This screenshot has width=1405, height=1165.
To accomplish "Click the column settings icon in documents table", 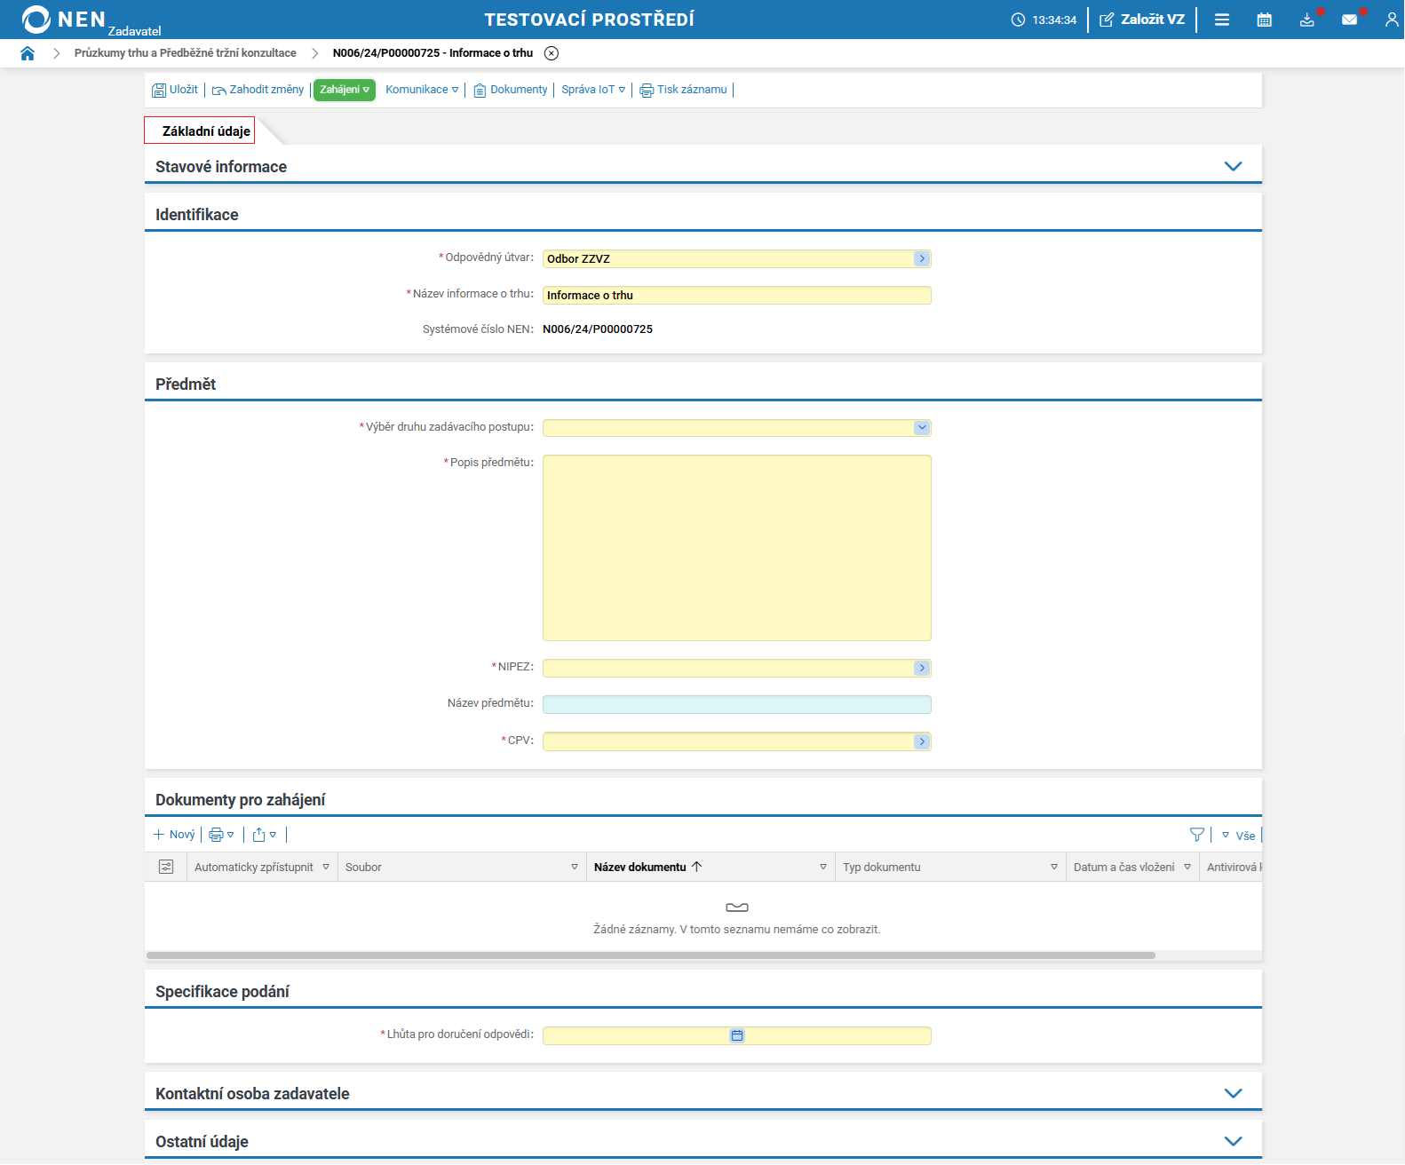I will pyautogui.click(x=166, y=867).
